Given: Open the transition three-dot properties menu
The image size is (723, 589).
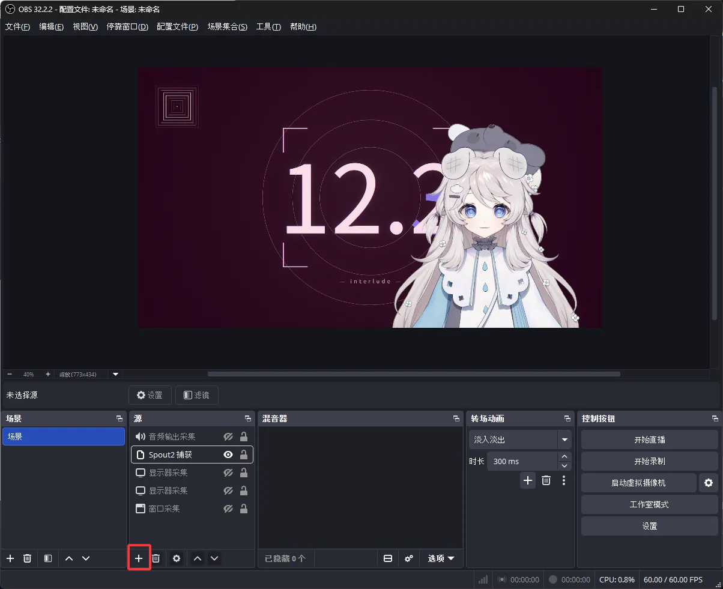Looking at the screenshot, I should pyautogui.click(x=564, y=480).
